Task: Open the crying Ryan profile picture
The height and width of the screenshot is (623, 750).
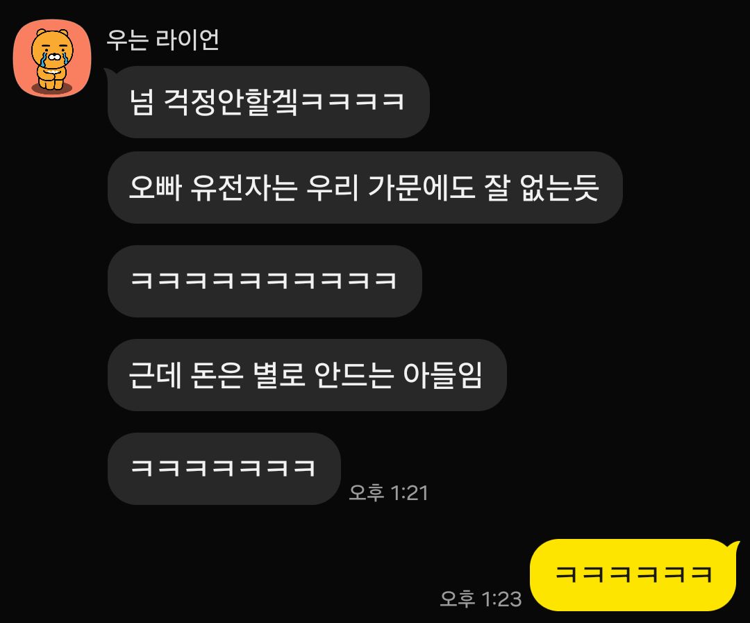Action: [51, 58]
